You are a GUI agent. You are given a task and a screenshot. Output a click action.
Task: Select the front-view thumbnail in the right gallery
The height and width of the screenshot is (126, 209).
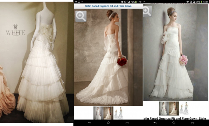(164, 108)
